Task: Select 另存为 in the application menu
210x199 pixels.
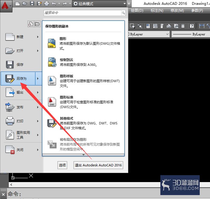Action: point(18,79)
